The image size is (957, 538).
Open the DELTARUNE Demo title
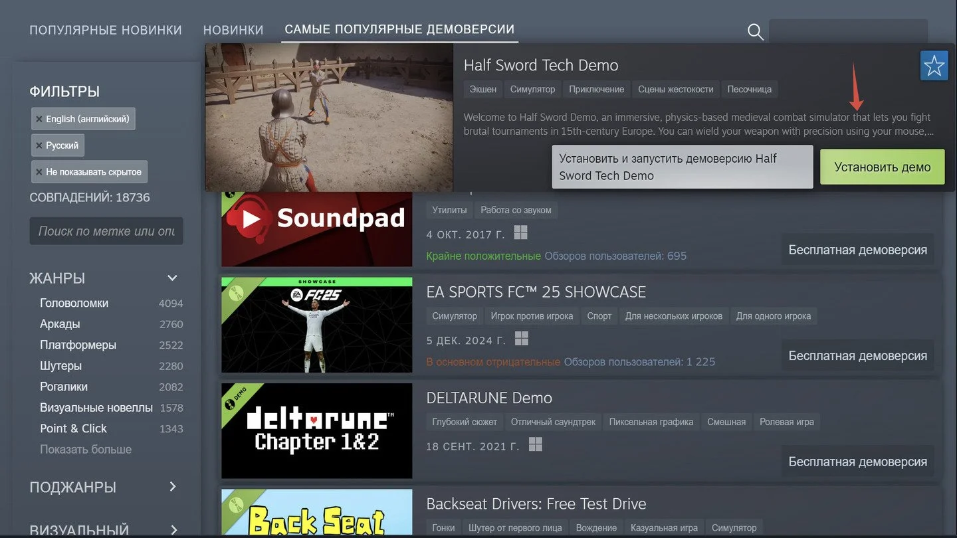(x=489, y=398)
